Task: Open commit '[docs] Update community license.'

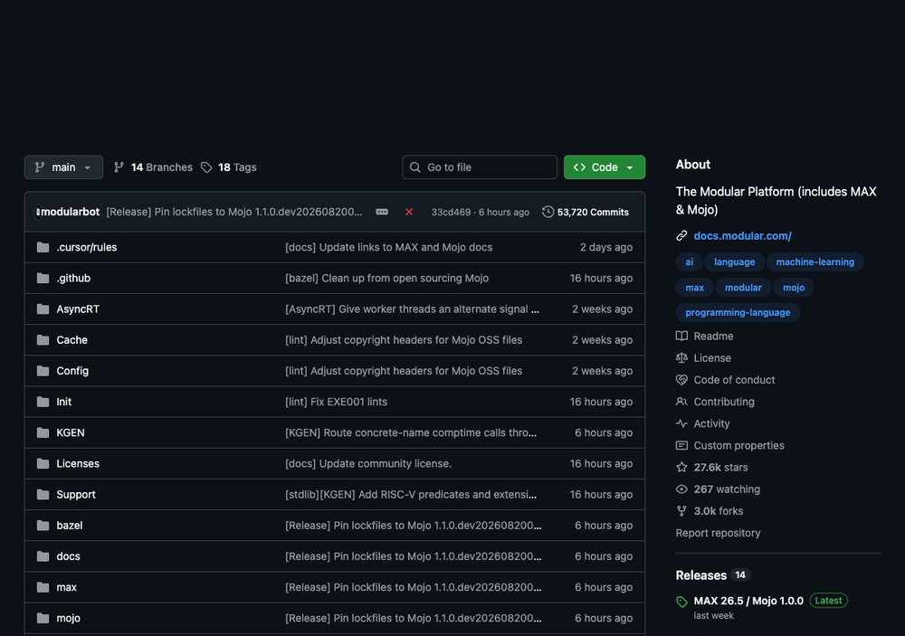Action: 368,463
